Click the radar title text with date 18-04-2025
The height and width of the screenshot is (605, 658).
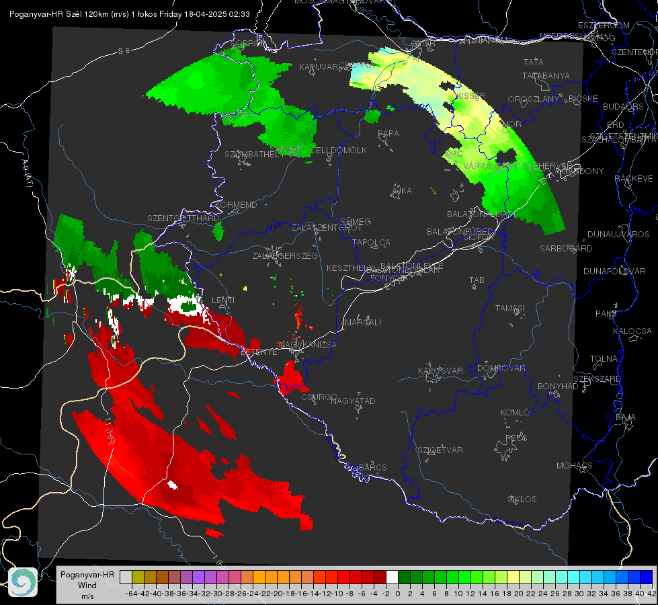click(129, 14)
